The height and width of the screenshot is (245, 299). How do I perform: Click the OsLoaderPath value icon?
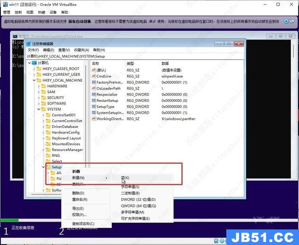point(94,89)
